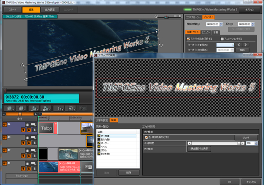Click the 静止画タイル表示 button
The height and width of the screenshot is (185, 264).
coord(199,149)
